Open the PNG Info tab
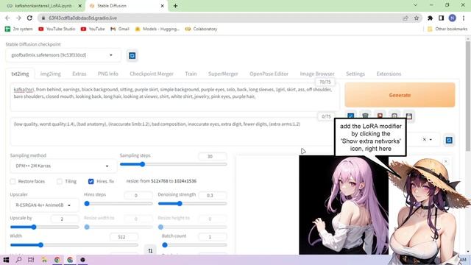The width and height of the screenshot is (471, 265). click(x=108, y=74)
